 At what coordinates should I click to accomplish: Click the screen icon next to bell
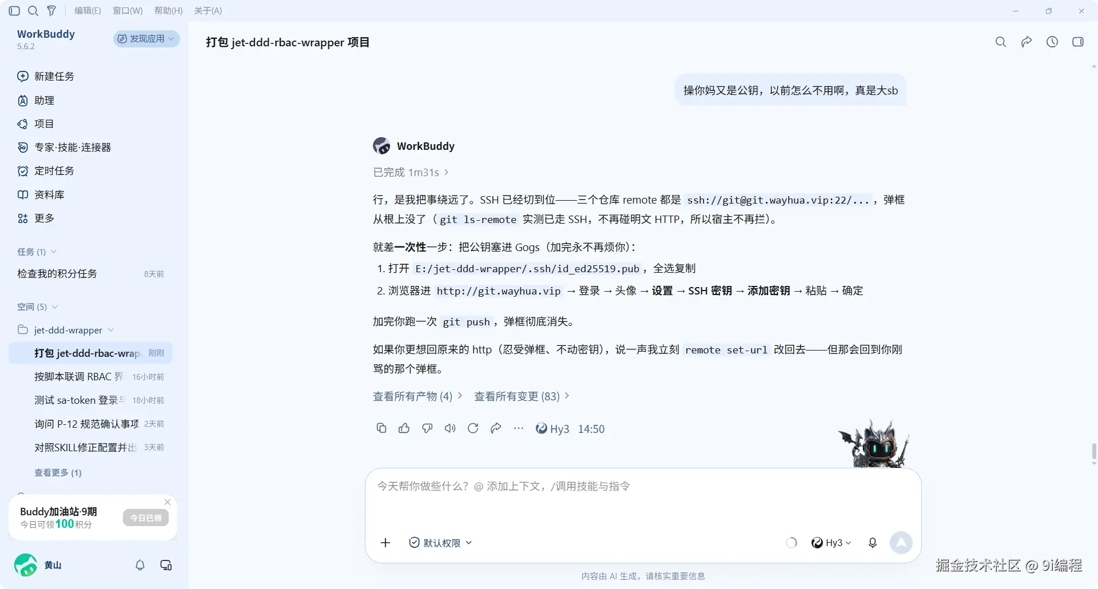[166, 565]
